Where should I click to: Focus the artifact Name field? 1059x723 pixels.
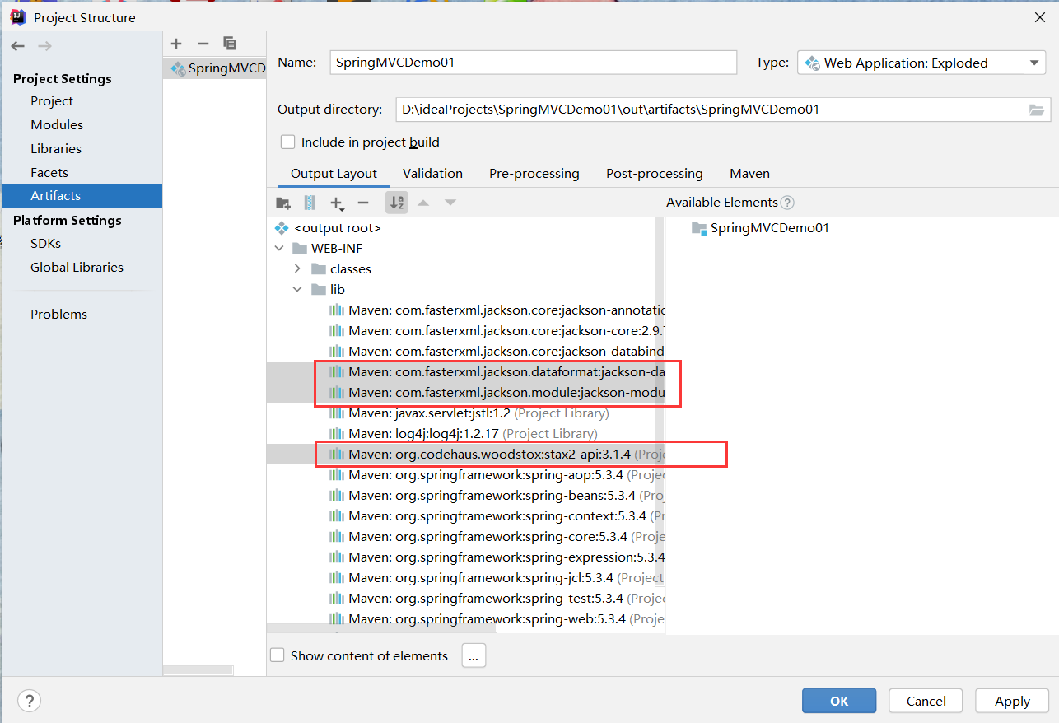point(533,63)
